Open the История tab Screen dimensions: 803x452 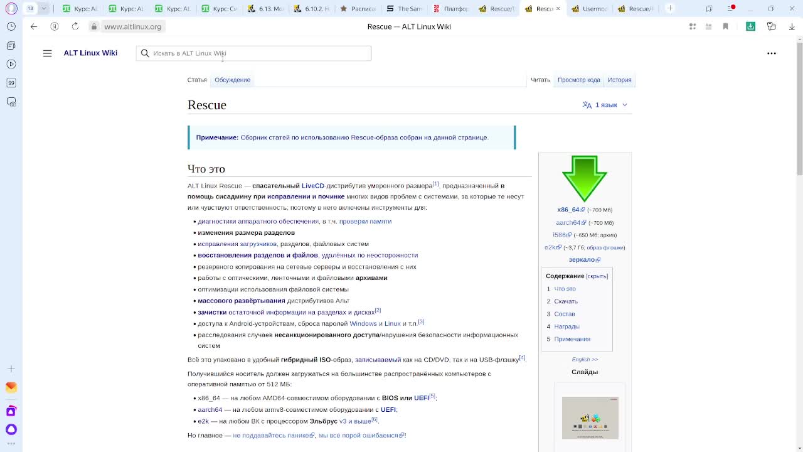(619, 80)
